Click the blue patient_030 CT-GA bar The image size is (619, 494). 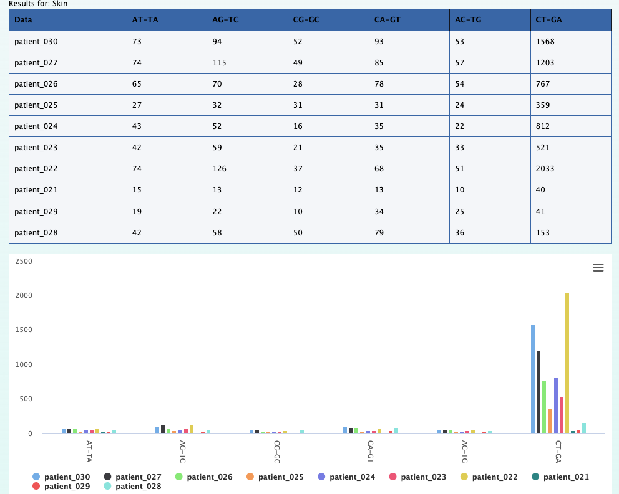point(533,379)
